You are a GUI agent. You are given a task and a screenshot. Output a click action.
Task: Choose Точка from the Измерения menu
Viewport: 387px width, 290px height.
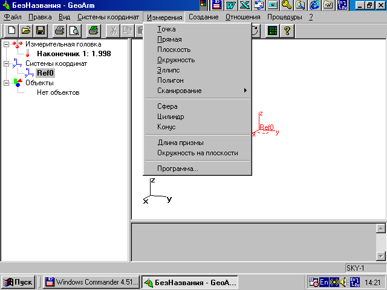coord(197,29)
